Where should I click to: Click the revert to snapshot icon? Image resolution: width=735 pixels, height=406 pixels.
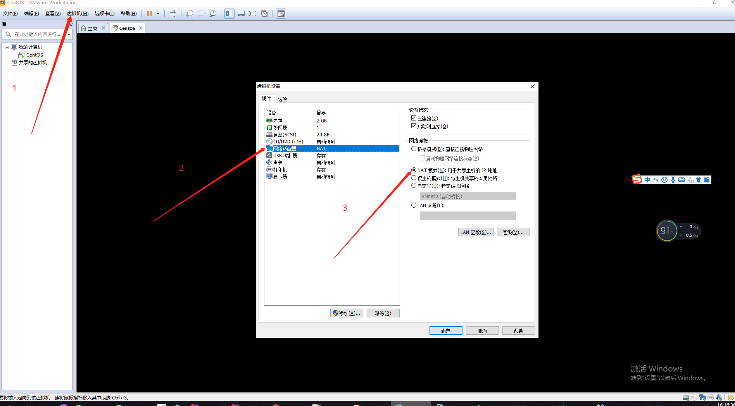201,14
